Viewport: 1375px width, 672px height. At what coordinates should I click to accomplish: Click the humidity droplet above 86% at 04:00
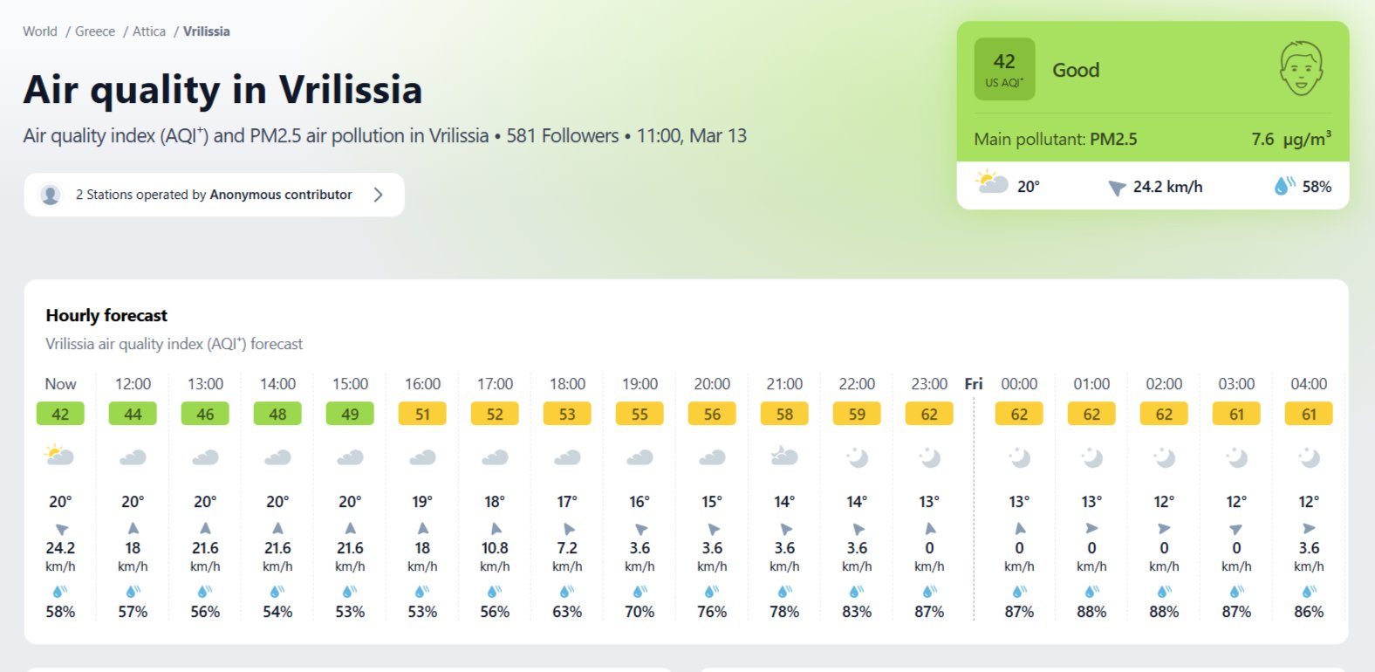(x=1308, y=591)
